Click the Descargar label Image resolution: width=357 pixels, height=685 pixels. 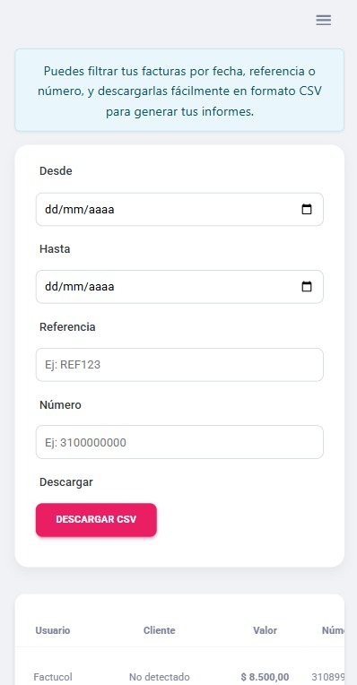coord(66,482)
